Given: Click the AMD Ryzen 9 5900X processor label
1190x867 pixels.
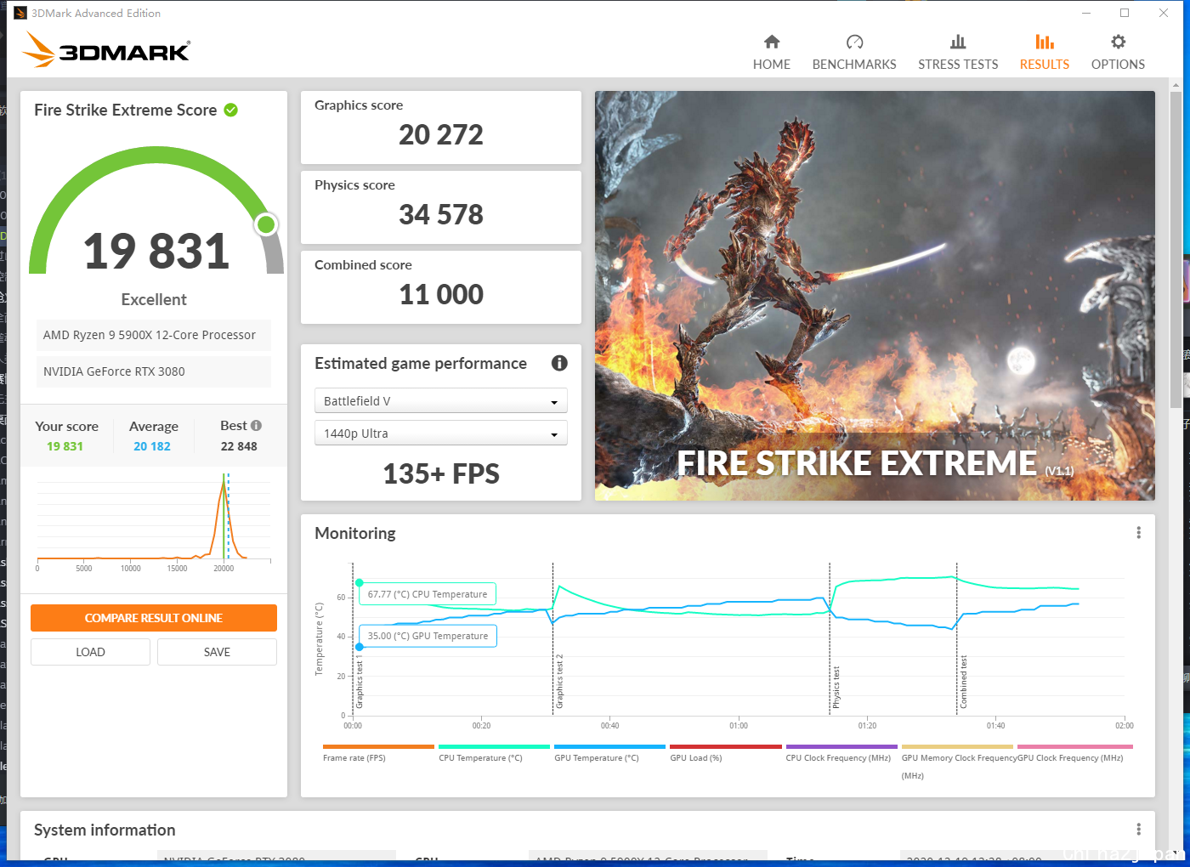Looking at the screenshot, I should pyautogui.click(x=153, y=335).
